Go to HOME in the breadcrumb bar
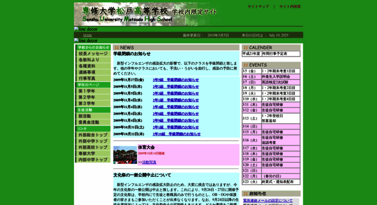The image size is (377, 205). point(87,35)
